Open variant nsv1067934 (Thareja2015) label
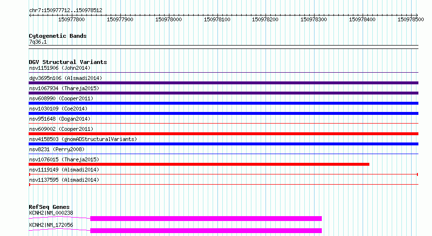 pos(64,88)
